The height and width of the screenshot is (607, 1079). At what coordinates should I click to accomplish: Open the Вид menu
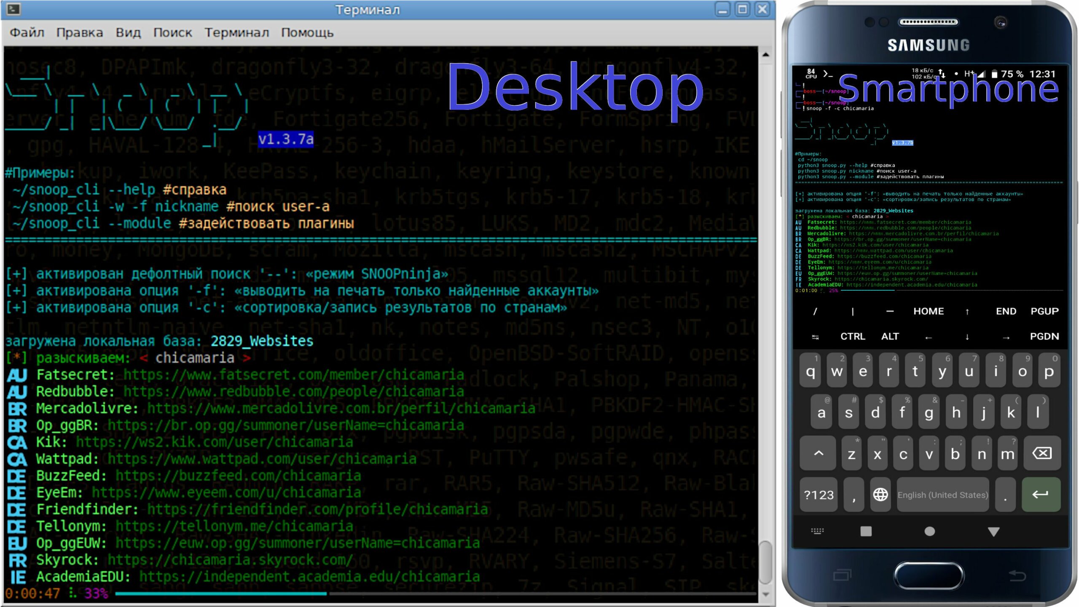coord(128,32)
